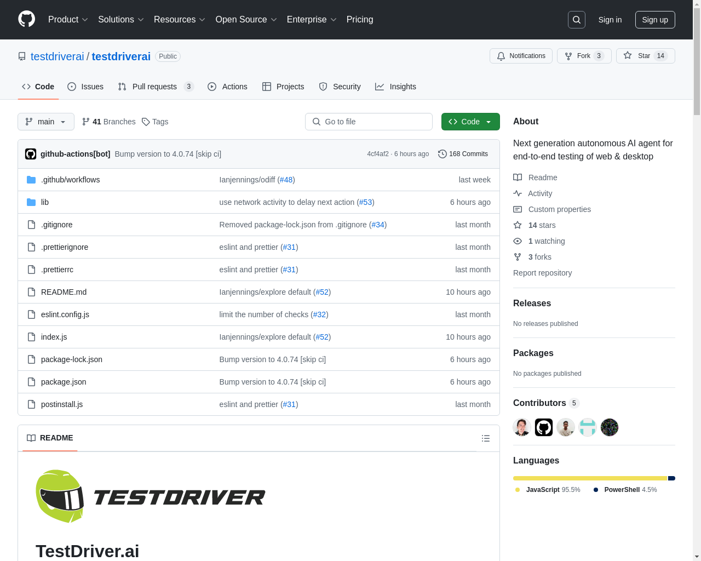This screenshot has width=701, height=561.
Task: Open the last dark pixelated contributor avatar
Action: click(610, 427)
